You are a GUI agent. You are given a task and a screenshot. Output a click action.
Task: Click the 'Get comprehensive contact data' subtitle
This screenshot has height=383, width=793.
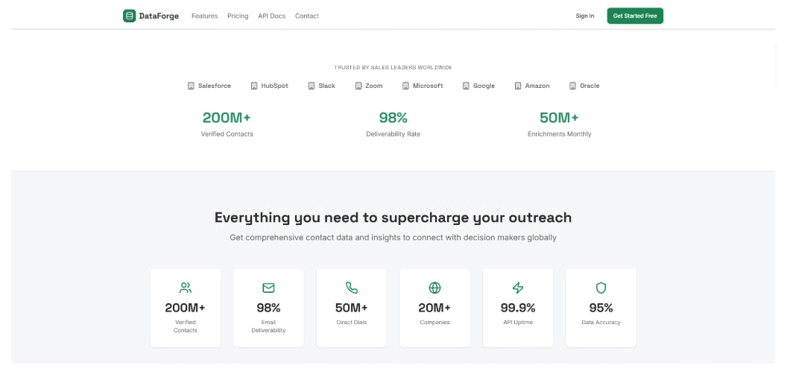point(394,237)
